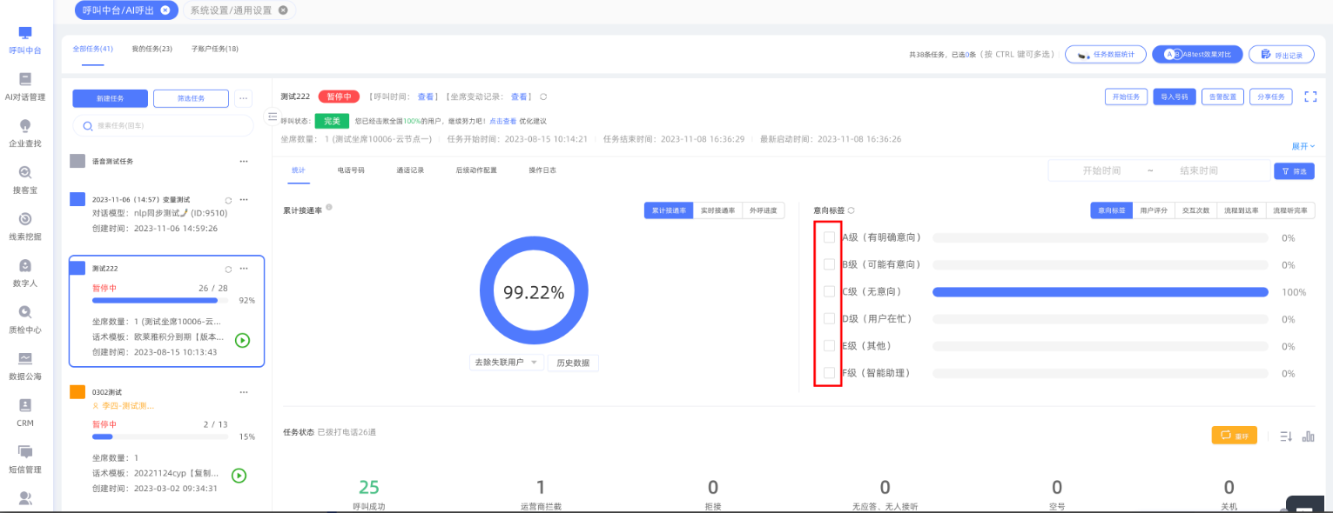
Task: Switch to the 通话记录 tab
Action: click(x=410, y=170)
